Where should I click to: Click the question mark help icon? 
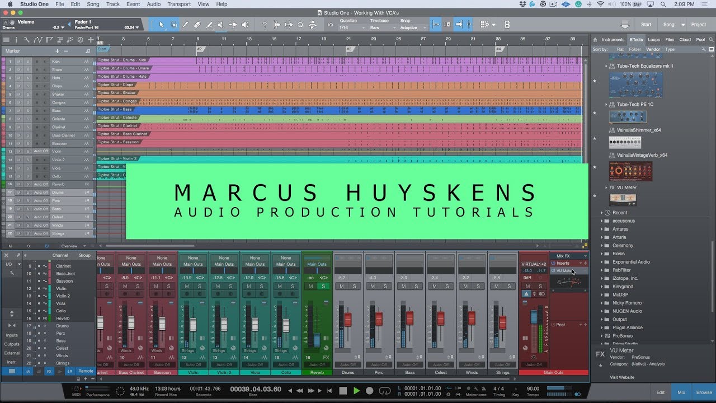click(265, 25)
